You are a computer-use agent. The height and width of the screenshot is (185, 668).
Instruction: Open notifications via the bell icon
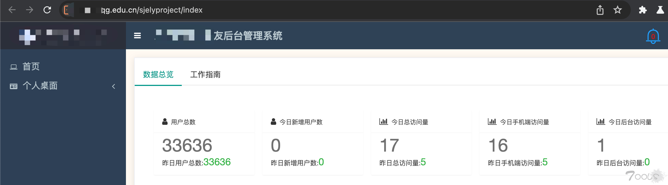[653, 36]
